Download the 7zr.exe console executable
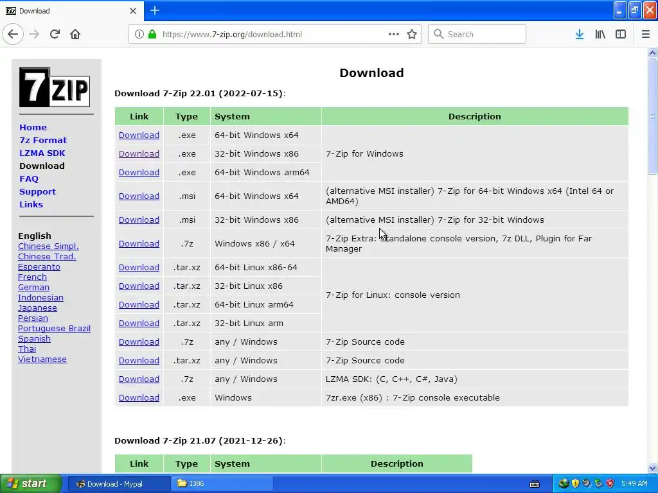 click(139, 397)
